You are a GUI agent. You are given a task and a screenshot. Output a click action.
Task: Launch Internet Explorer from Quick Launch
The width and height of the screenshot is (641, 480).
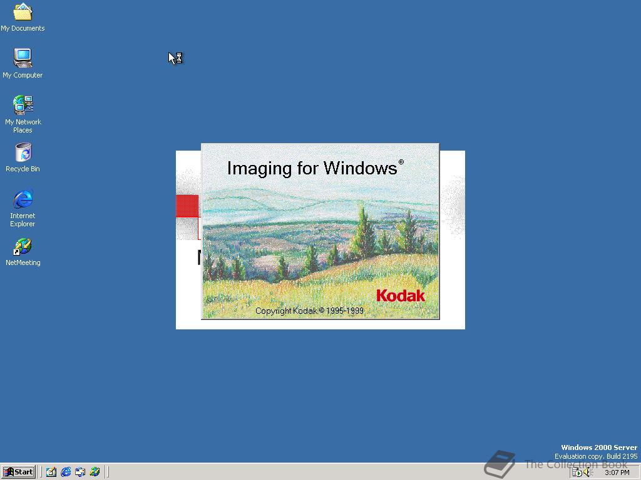[66, 472]
